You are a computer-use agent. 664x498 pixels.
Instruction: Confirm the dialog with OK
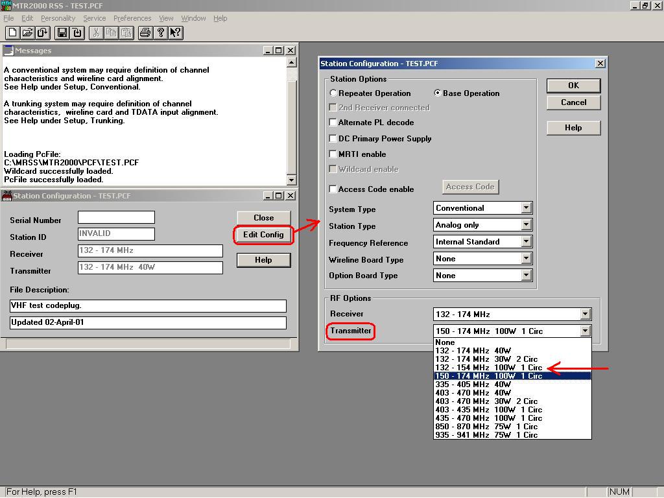point(573,86)
